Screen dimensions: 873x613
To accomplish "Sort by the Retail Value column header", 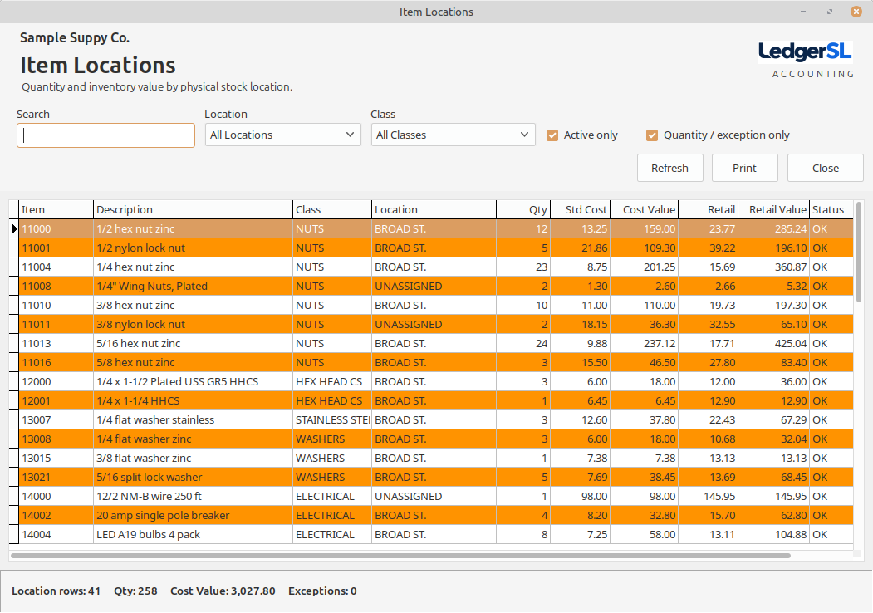I will [x=774, y=210].
